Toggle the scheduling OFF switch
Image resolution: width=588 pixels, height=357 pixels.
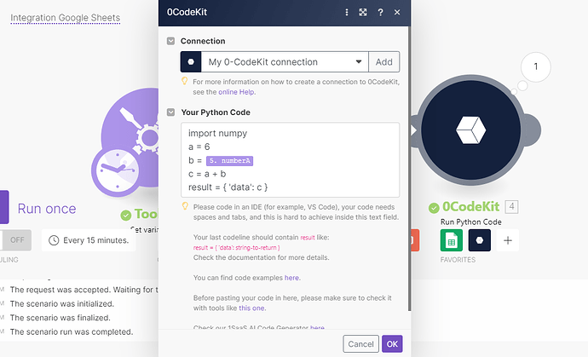(16, 239)
